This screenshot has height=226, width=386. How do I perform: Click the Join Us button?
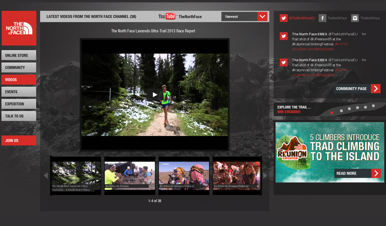point(19,140)
